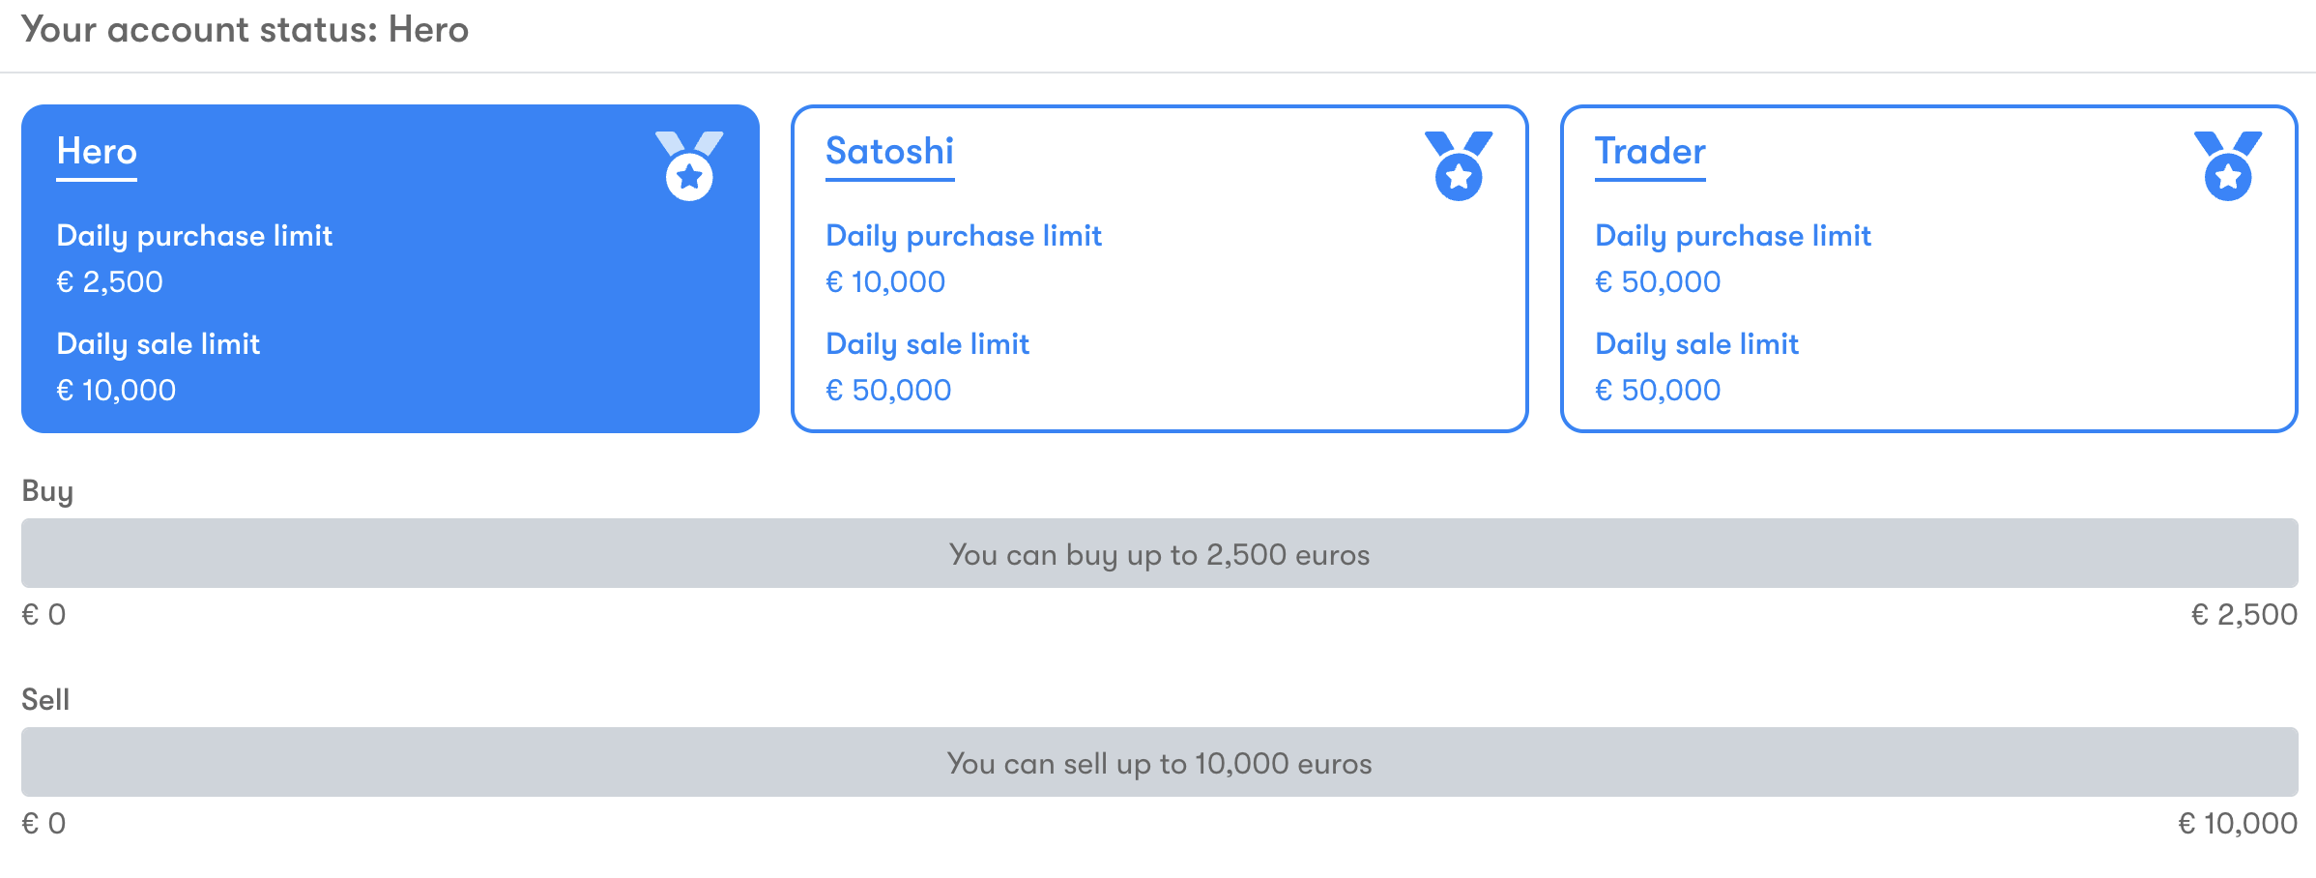2316x878 pixels.
Task: Click the medal icon on Trader card
Action: 2228,165
